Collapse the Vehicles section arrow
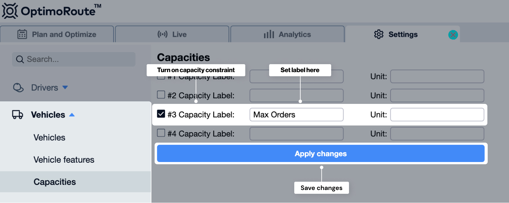 pos(72,115)
